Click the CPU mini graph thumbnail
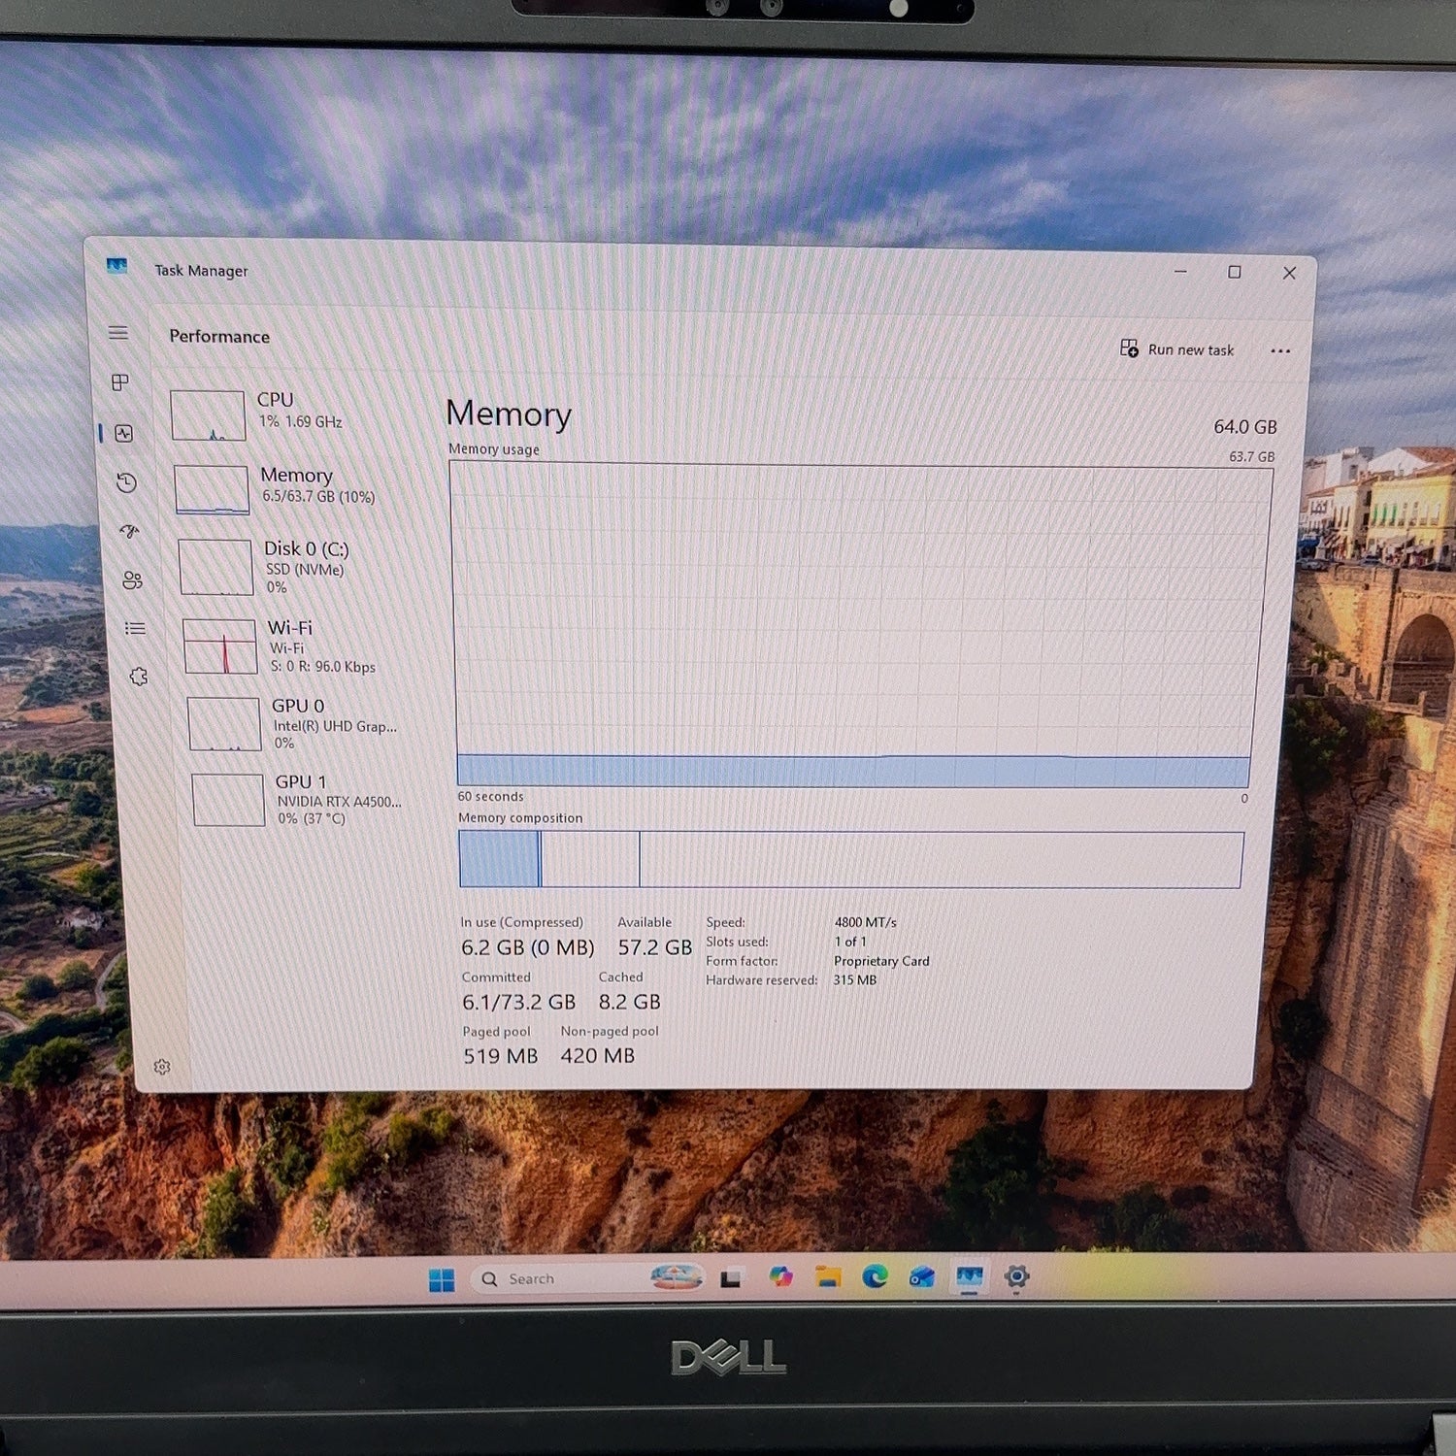 click(208, 415)
